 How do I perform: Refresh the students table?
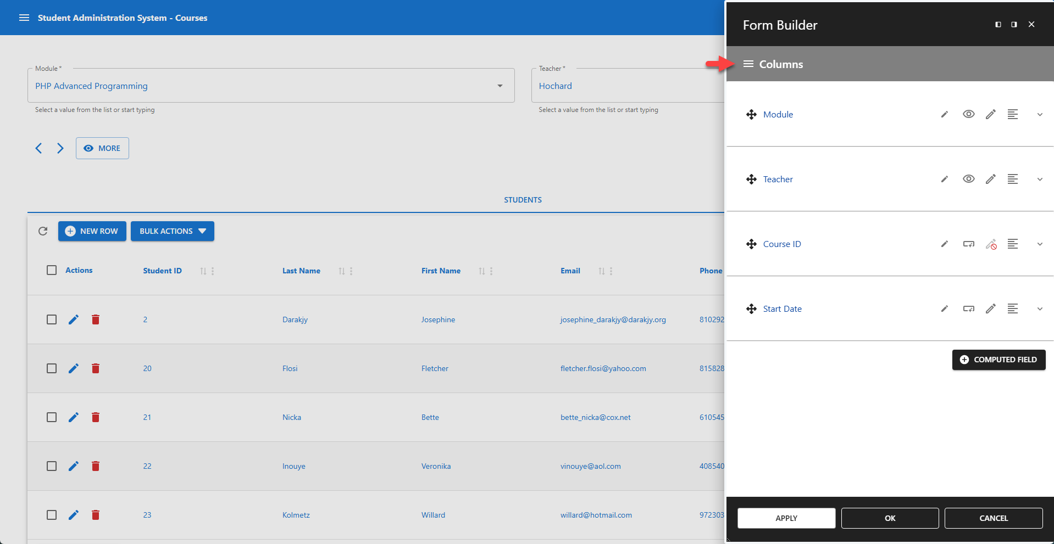click(43, 231)
